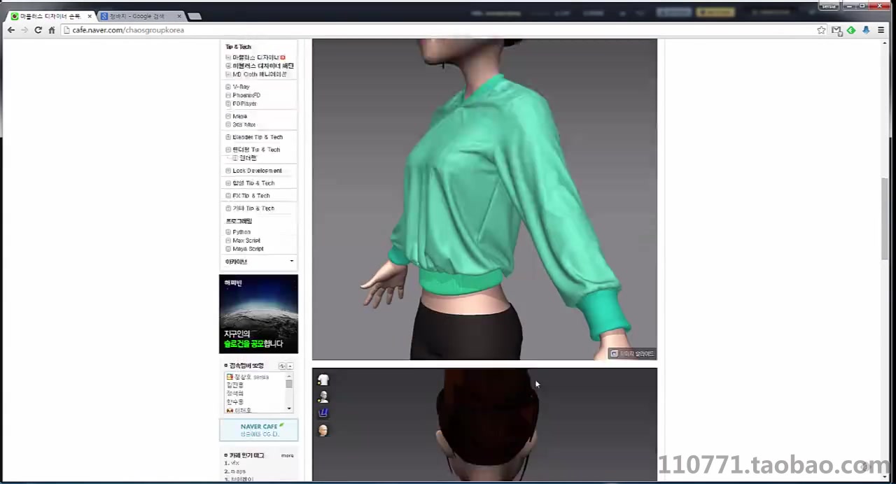The image size is (896, 484).
Task: Expand the Blender Tip & Tech category
Action: [x=257, y=137]
